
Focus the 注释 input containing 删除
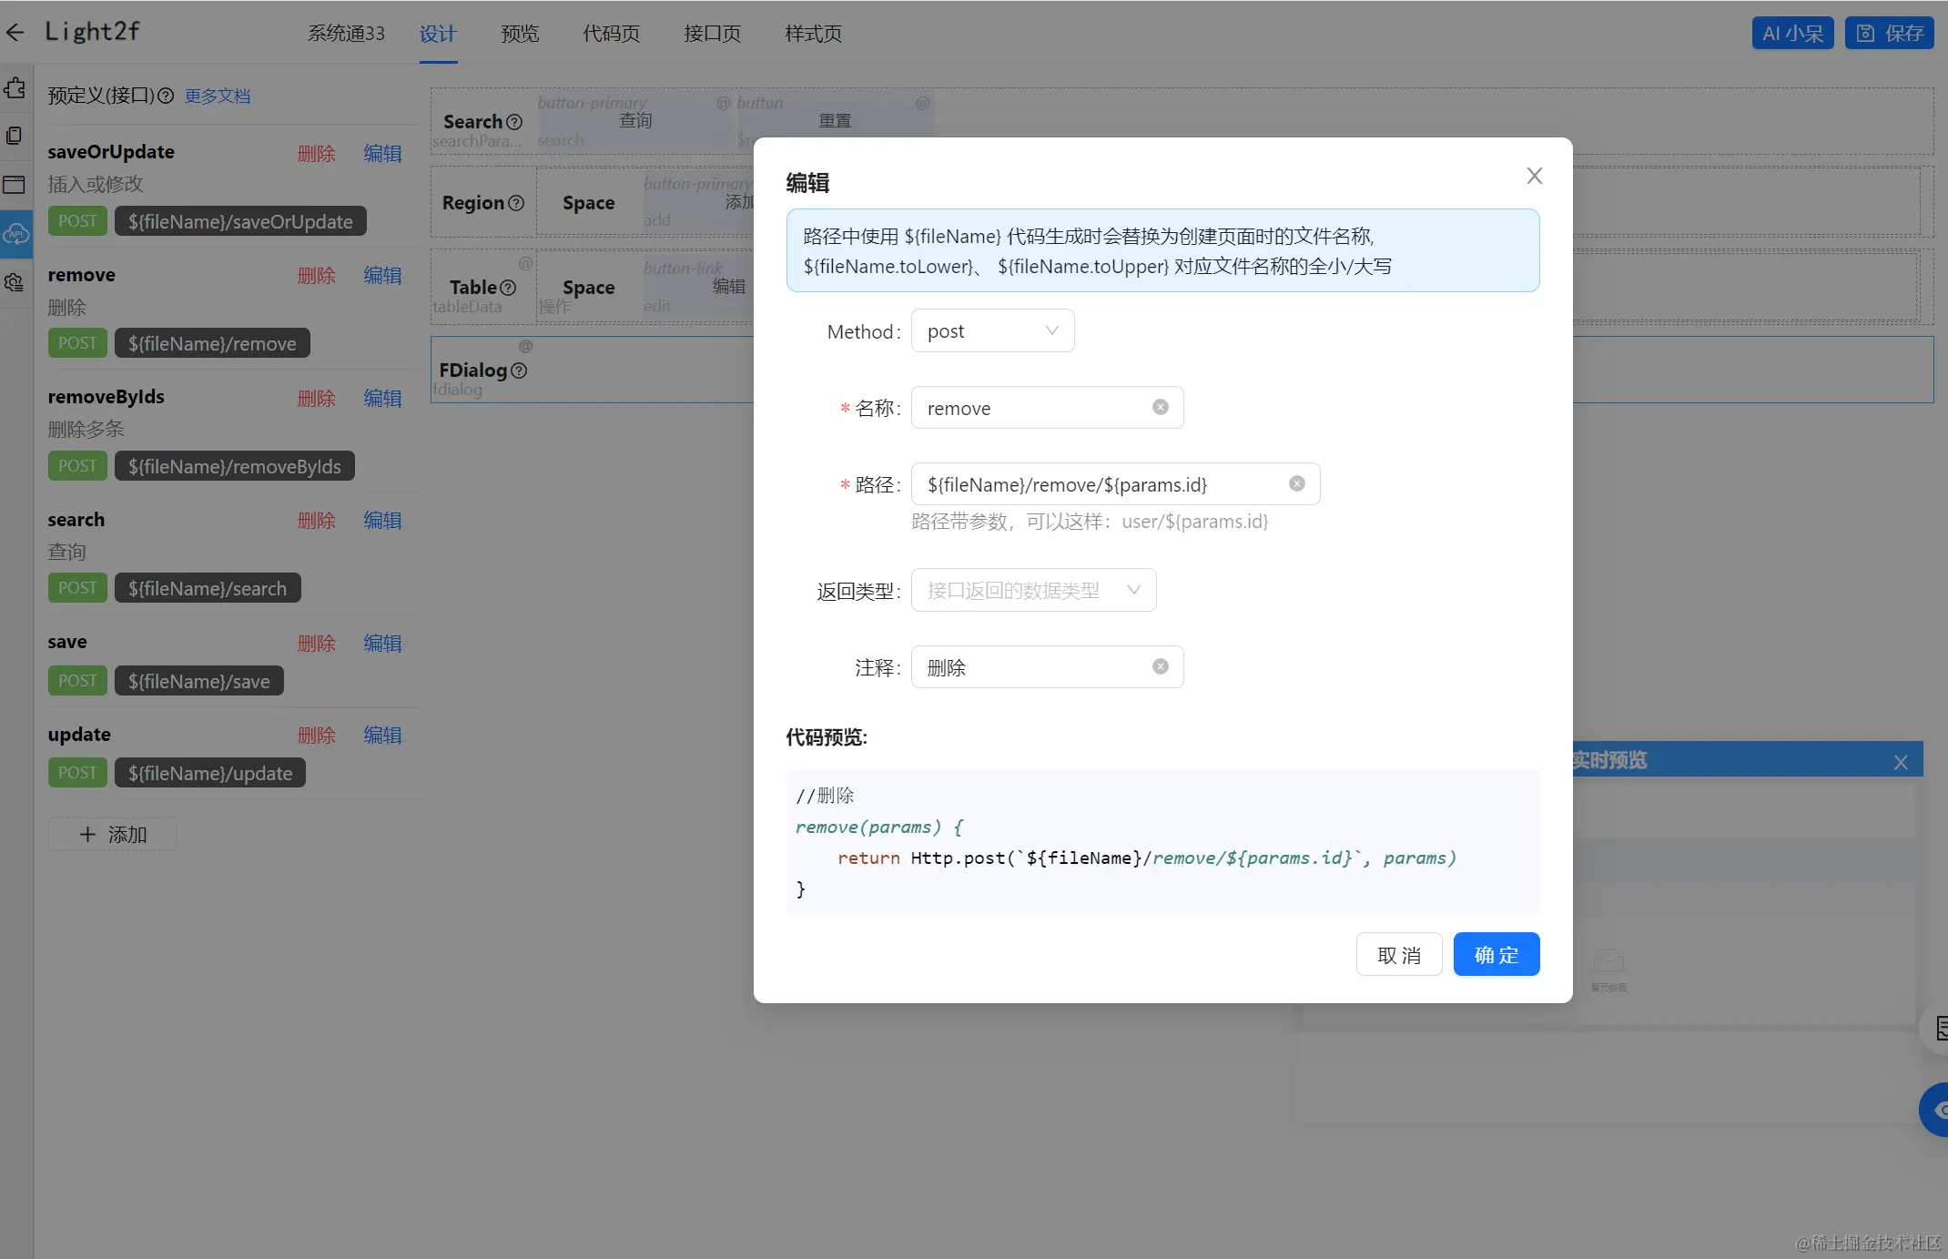tap(1047, 666)
